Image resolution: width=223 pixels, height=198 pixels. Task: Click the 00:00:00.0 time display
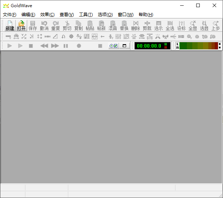(149, 46)
